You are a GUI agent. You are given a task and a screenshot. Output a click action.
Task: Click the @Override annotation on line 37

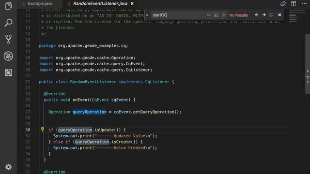tap(54, 172)
